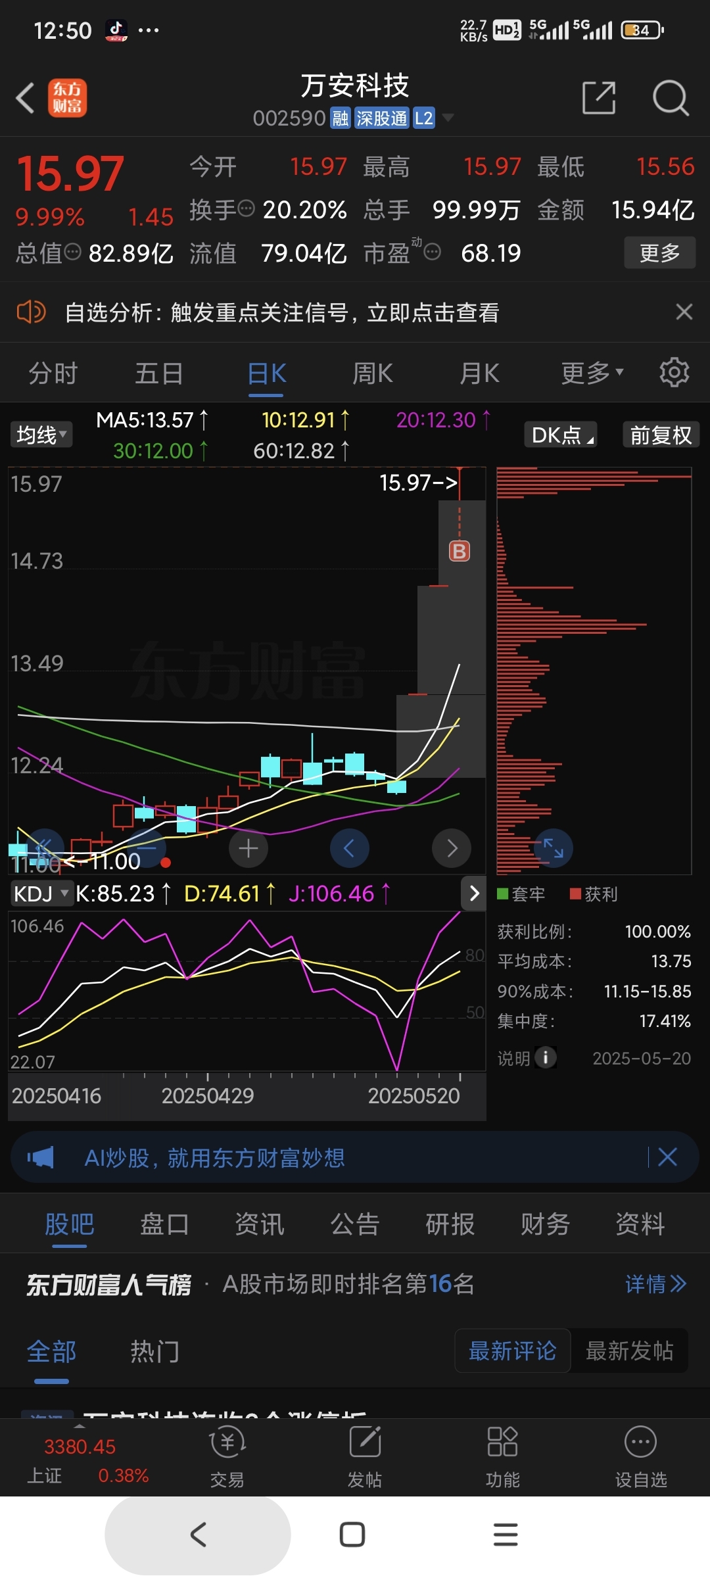The width and height of the screenshot is (710, 1578).
Task: Switch sorting to 最新评论
Action: [513, 1351]
